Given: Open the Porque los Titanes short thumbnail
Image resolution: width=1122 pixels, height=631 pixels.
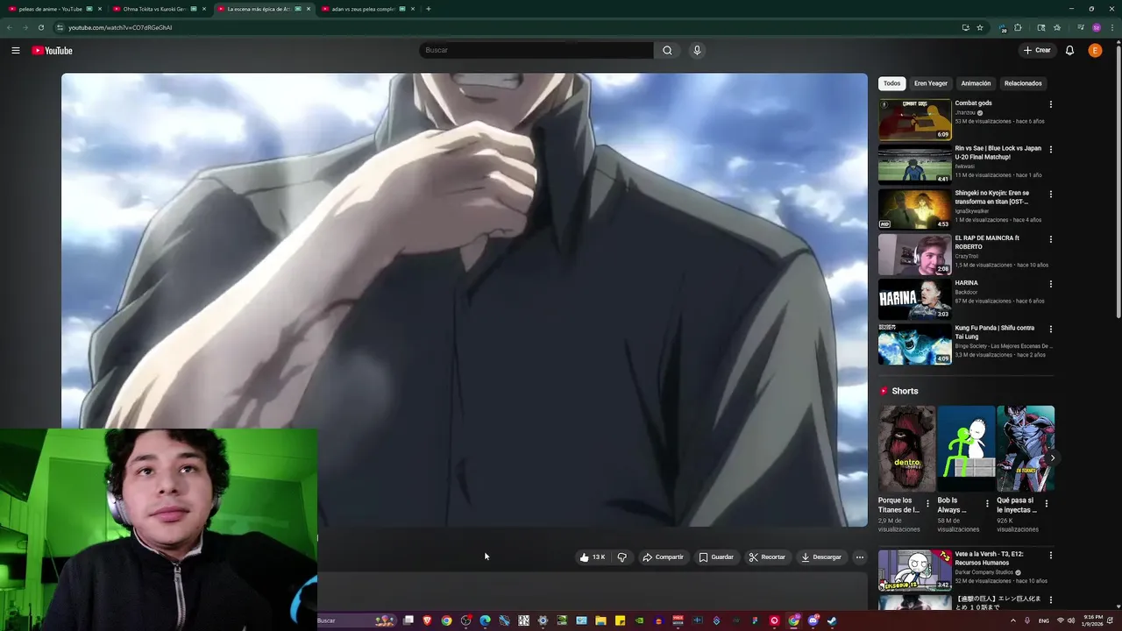Looking at the screenshot, I should coord(906,448).
